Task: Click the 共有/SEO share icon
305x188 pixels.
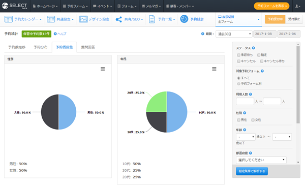Action: [x=118, y=19]
